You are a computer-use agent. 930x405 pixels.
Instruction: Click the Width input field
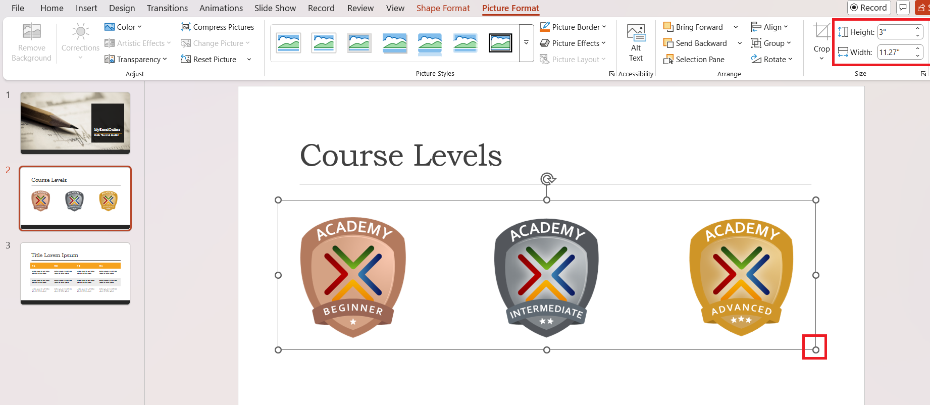click(x=895, y=52)
